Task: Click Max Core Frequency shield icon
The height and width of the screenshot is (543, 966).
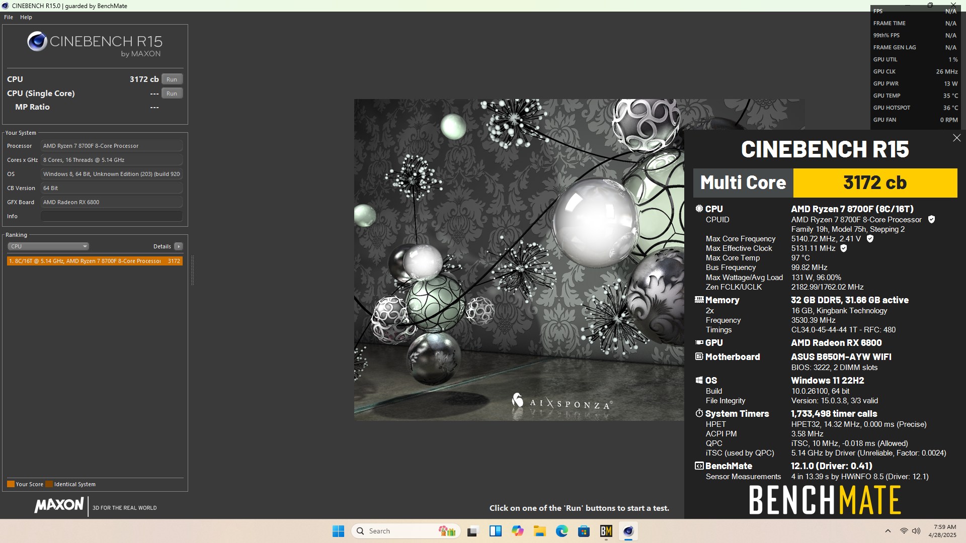Action: point(870,239)
